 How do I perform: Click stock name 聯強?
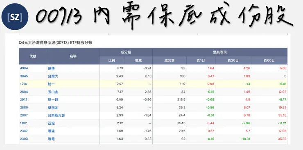51,131
